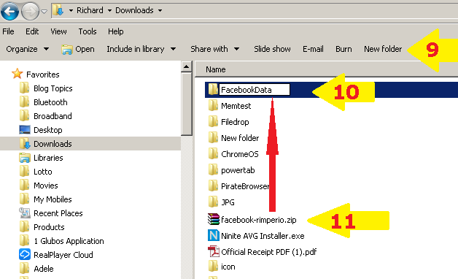458x279 pixels.
Task: Open recent locations dropdown beside Forward arrow
Action: coord(44,12)
